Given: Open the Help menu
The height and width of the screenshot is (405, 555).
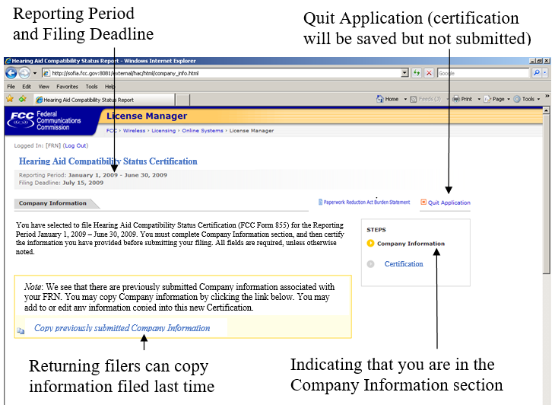Looking at the screenshot, I should (109, 87).
